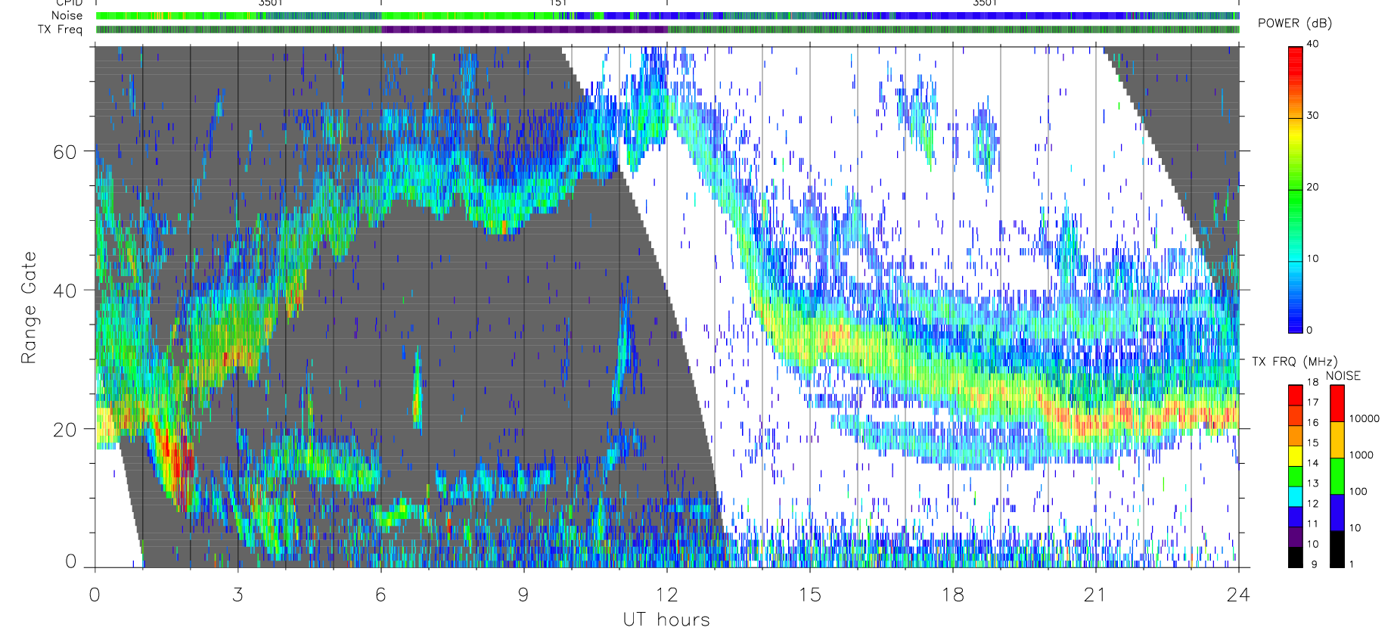Screen dimensions: 1394x643
Task: Click the 10000 tick label on NOISE scale
Action: click(x=1365, y=418)
